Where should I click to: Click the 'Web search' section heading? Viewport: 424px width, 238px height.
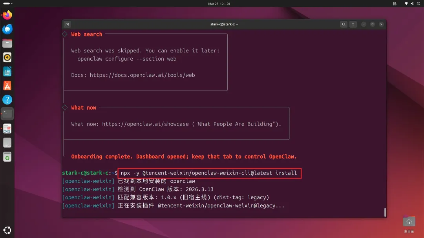click(86, 34)
